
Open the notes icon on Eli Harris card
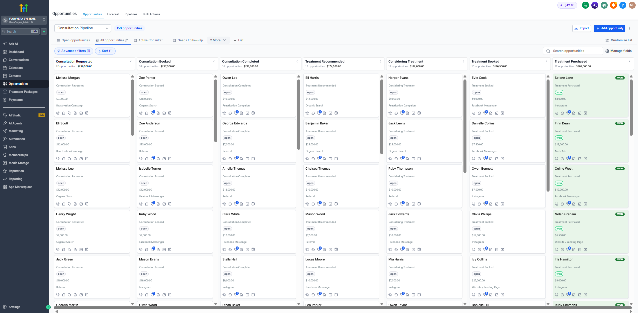[324, 113]
